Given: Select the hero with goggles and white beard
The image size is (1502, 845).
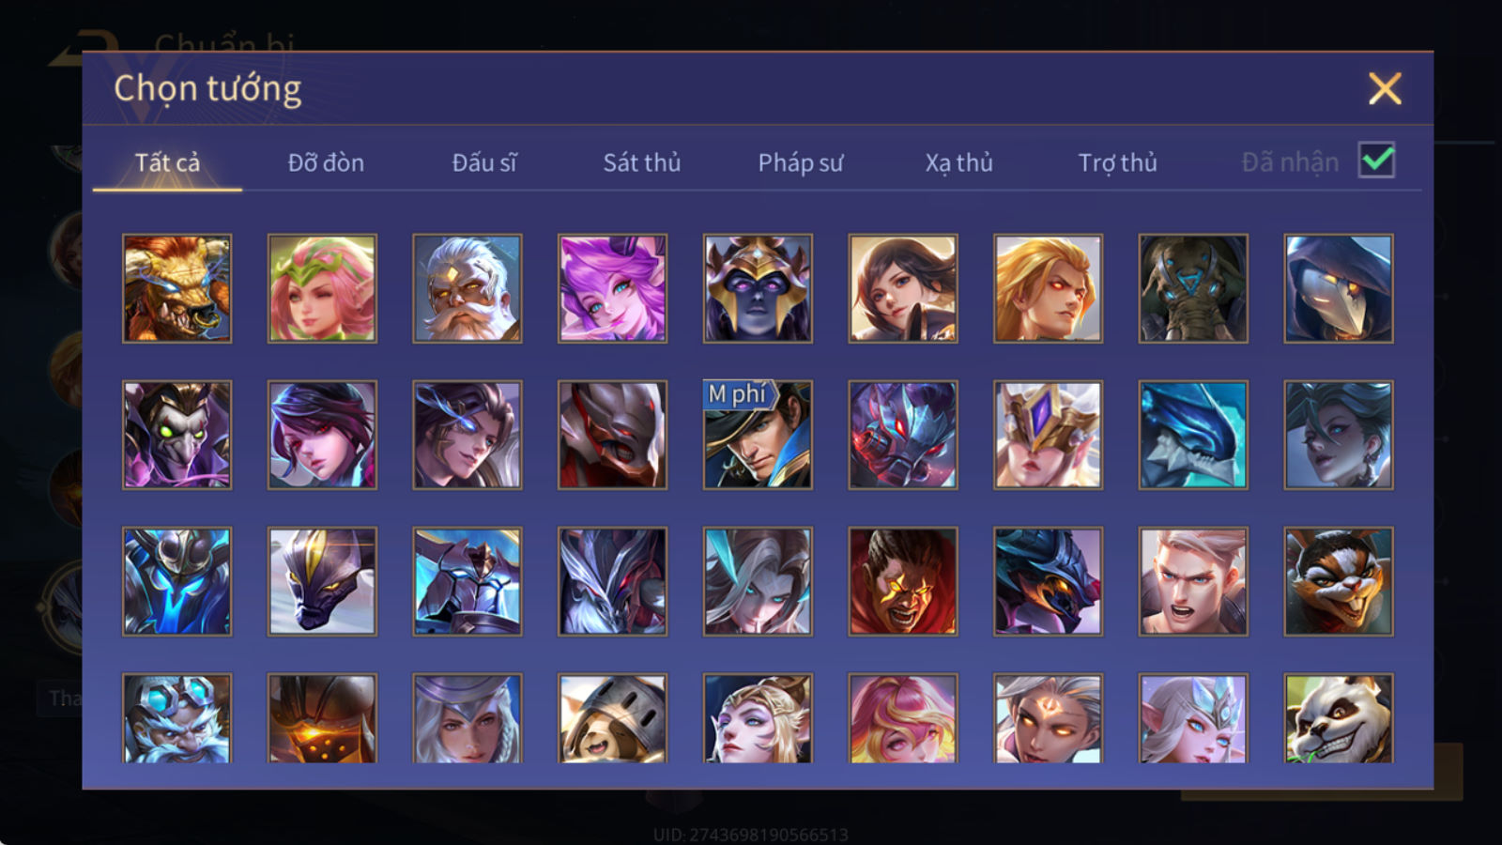Looking at the screenshot, I should tap(176, 718).
